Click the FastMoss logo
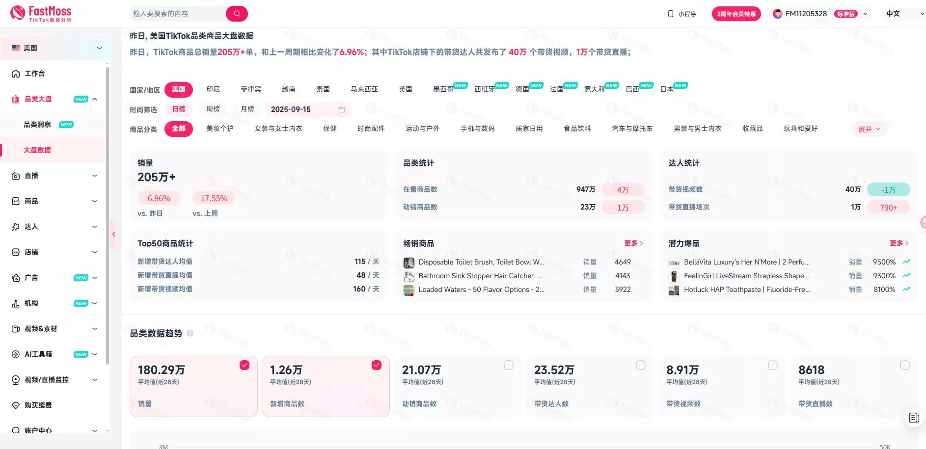The height and width of the screenshot is (449, 926). [x=41, y=13]
